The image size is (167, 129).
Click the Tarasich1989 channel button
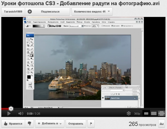13,12
